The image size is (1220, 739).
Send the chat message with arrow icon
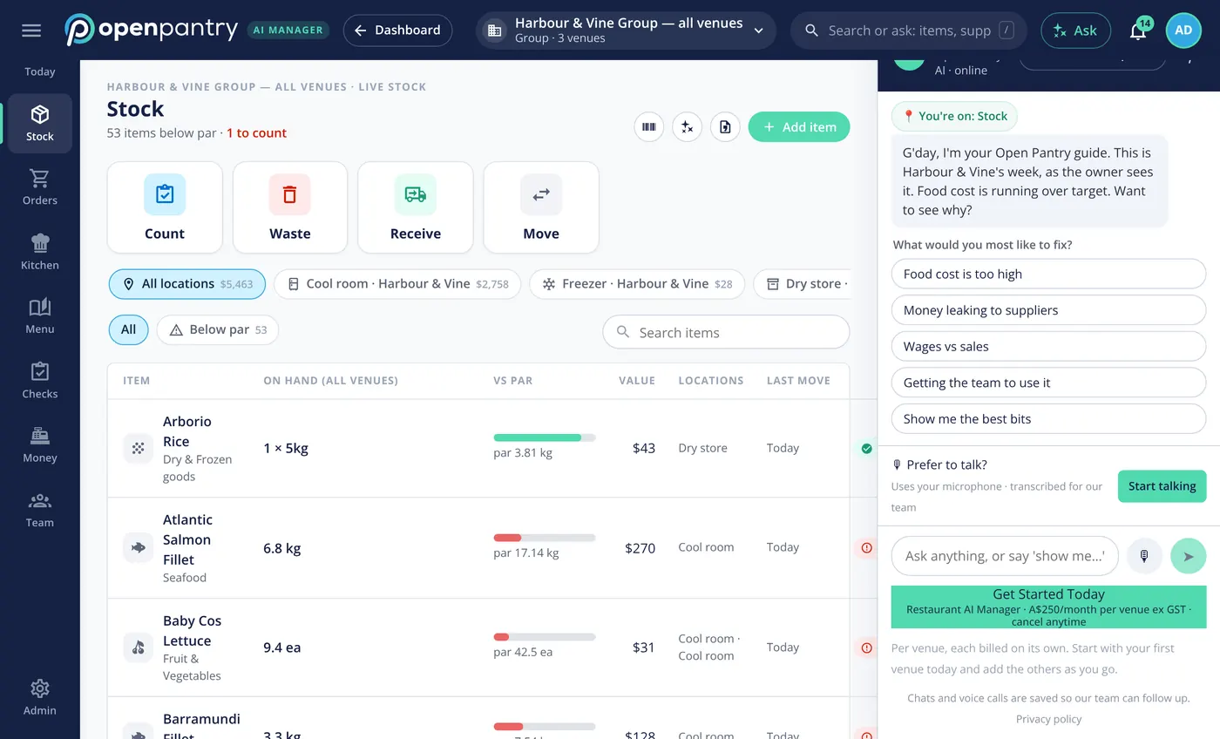1189,556
